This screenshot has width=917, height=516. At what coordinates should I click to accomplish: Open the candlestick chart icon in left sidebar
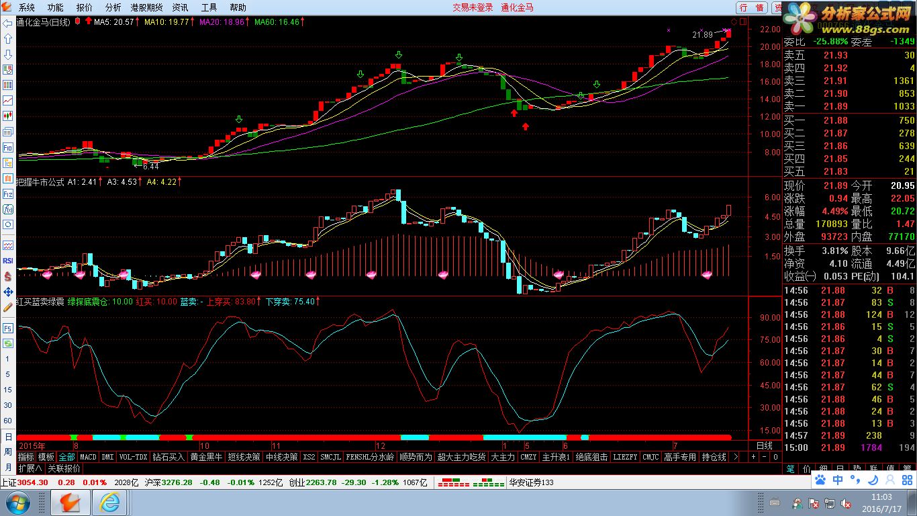8,116
